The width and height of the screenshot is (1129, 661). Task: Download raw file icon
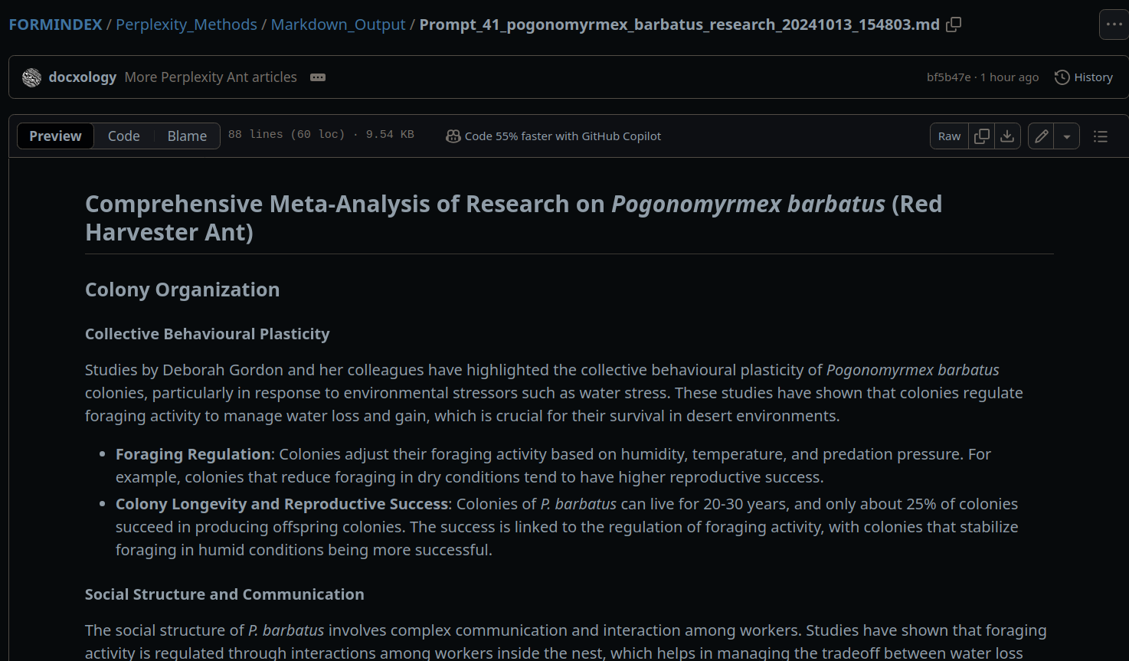coord(1007,136)
